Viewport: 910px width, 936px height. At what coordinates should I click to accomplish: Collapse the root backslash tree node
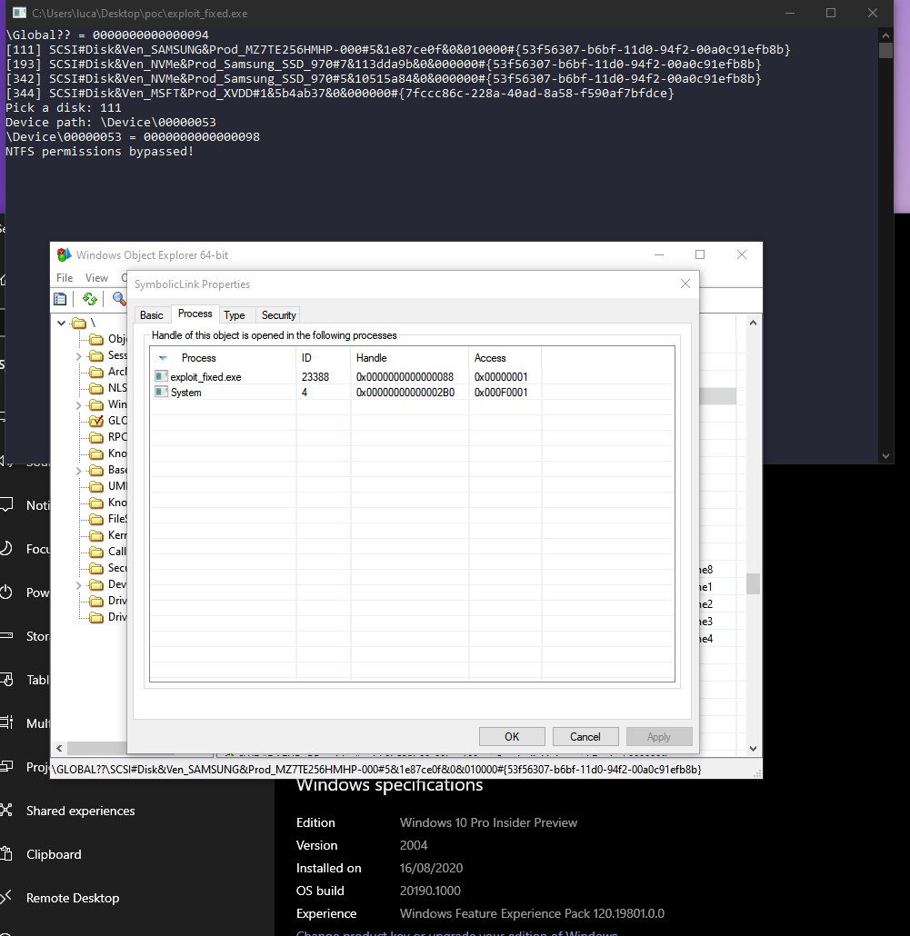pyautogui.click(x=62, y=323)
